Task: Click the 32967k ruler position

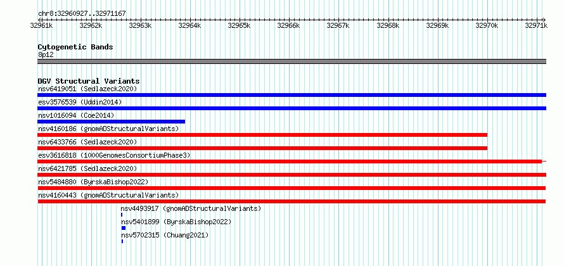Action: (338, 25)
